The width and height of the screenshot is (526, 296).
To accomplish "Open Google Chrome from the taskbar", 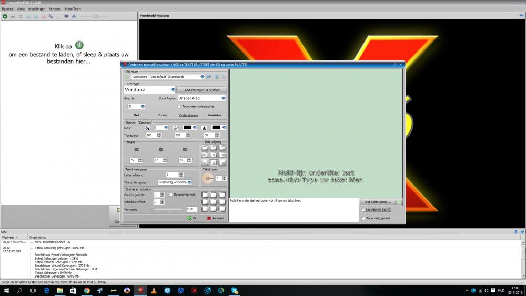I will point(86,290).
